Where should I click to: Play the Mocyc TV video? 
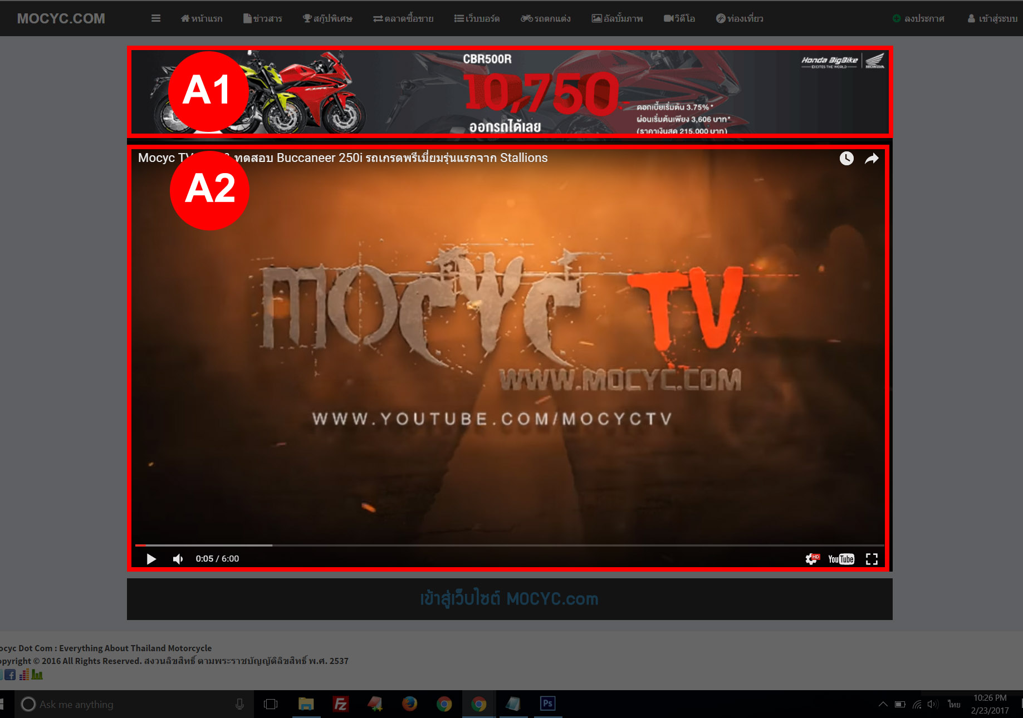[x=151, y=559]
